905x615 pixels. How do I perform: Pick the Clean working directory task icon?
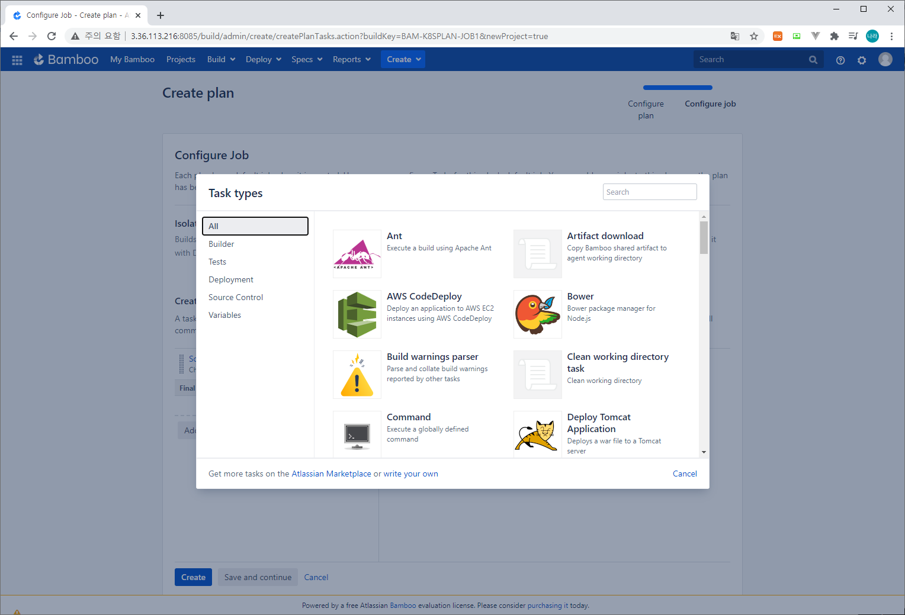coord(538,375)
